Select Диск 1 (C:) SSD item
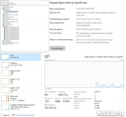The image size is (126, 117). click(20, 81)
